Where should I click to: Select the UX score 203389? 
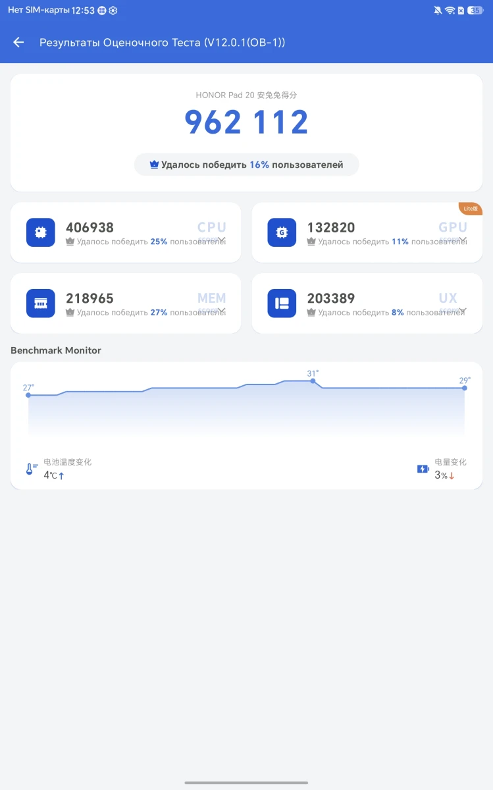[331, 298]
